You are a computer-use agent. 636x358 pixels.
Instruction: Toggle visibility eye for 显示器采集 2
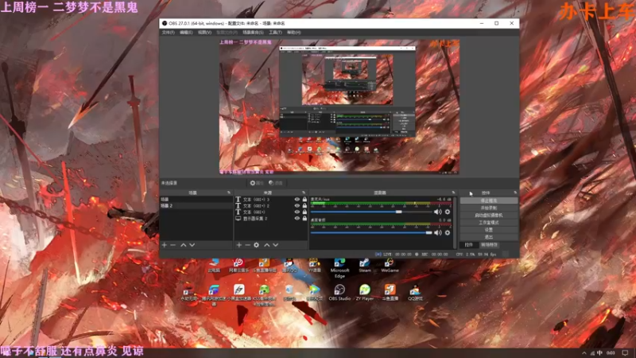coord(297,218)
